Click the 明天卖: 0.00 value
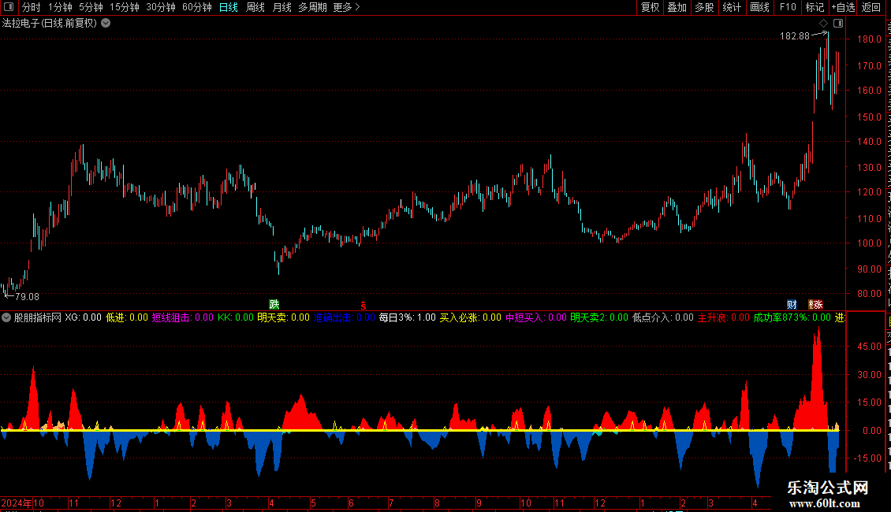The image size is (891, 512). [283, 318]
